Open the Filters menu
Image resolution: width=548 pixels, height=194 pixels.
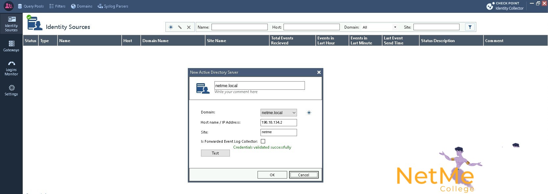[57, 6]
